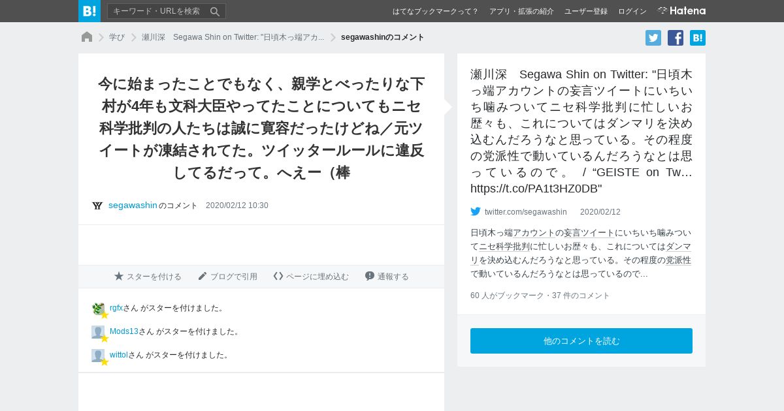Open the segawashin user profile link
The height and width of the screenshot is (411, 784).
(133, 205)
